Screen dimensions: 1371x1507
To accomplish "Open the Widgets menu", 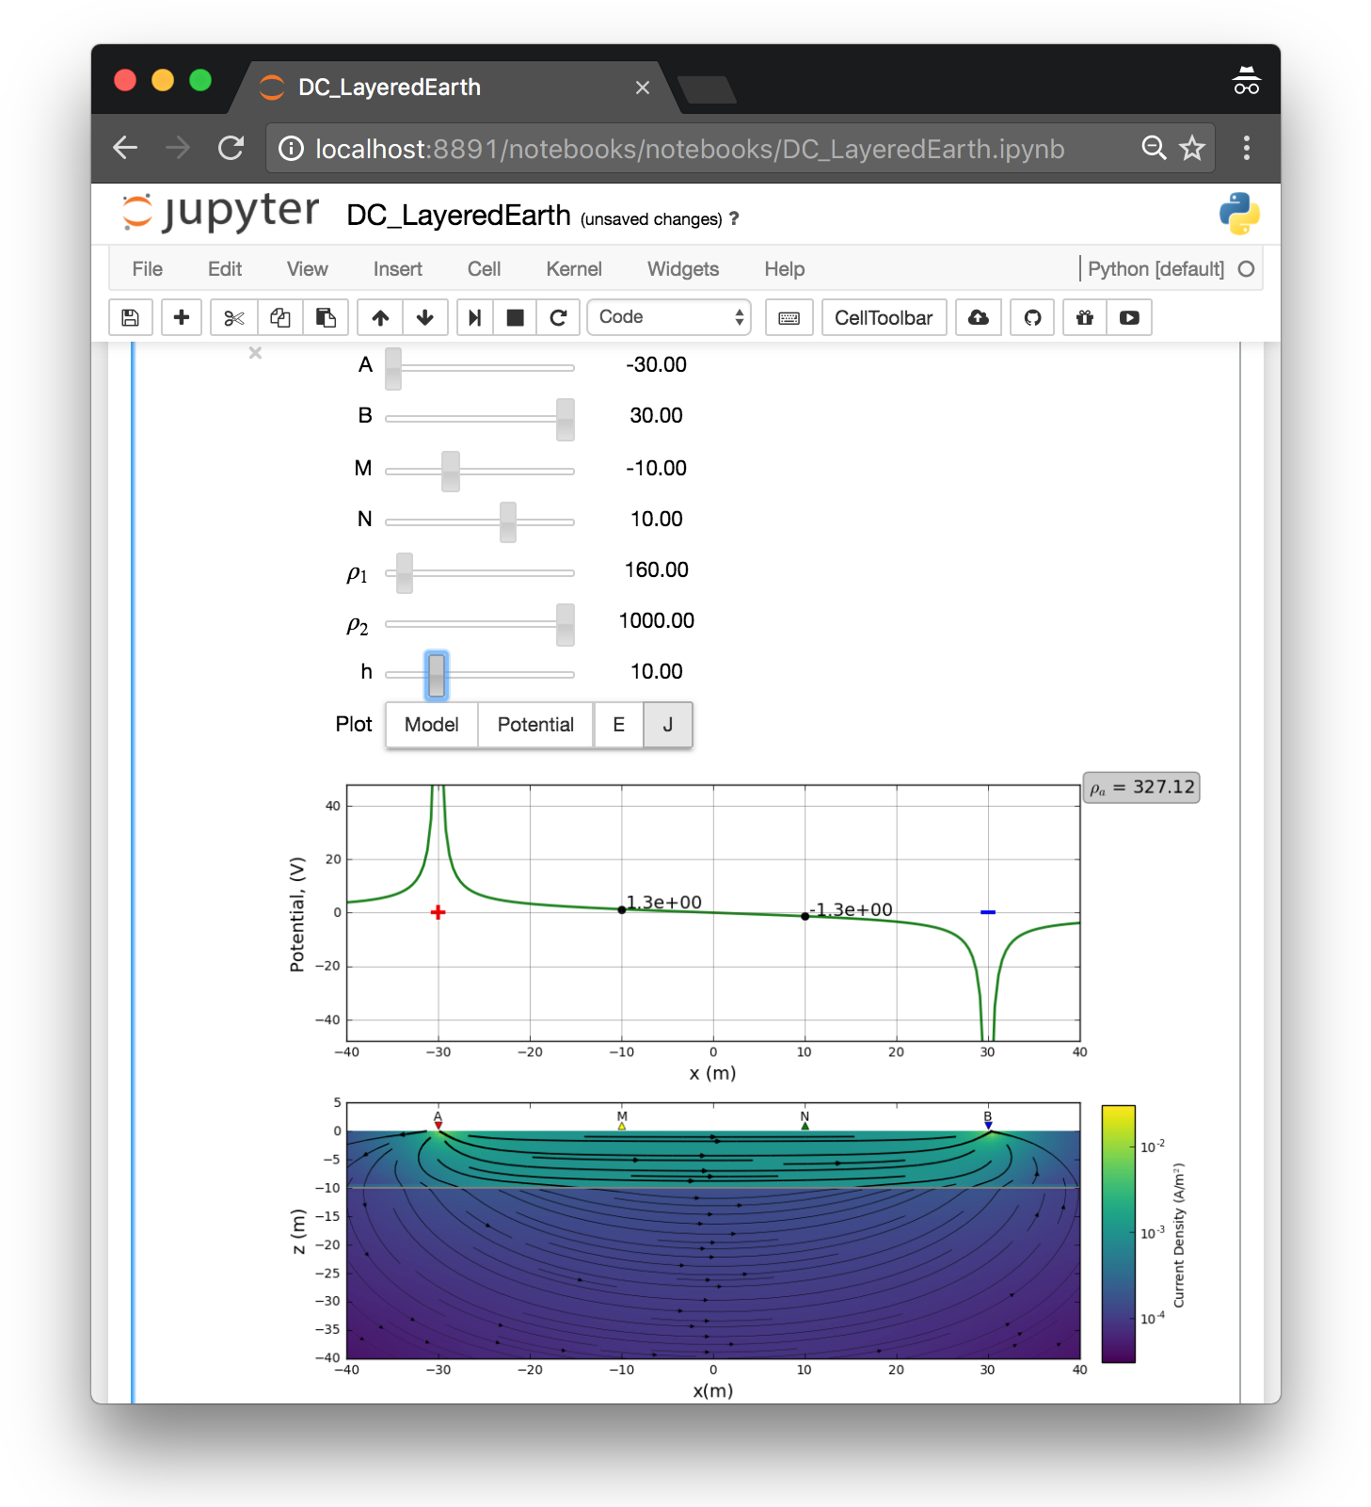I will coord(682,269).
